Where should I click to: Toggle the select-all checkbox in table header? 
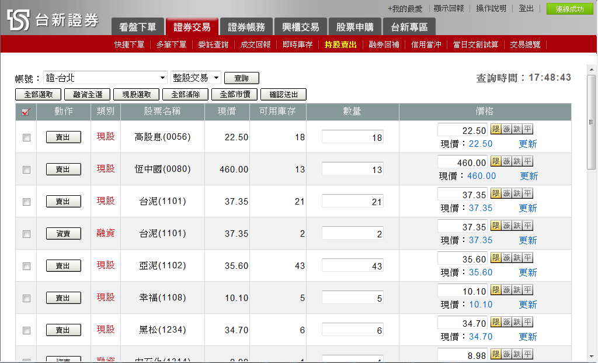(x=26, y=112)
